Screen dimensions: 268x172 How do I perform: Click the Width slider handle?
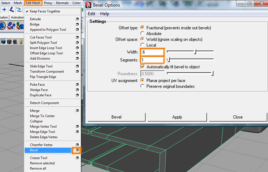point(195,51)
